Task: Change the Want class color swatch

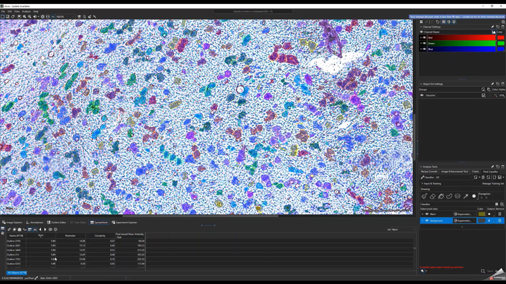Action: pyautogui.click(x=482, y=214)
